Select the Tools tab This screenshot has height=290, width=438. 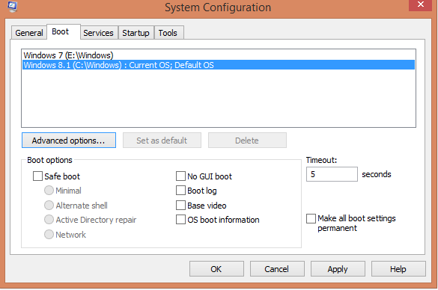(168, 33)
